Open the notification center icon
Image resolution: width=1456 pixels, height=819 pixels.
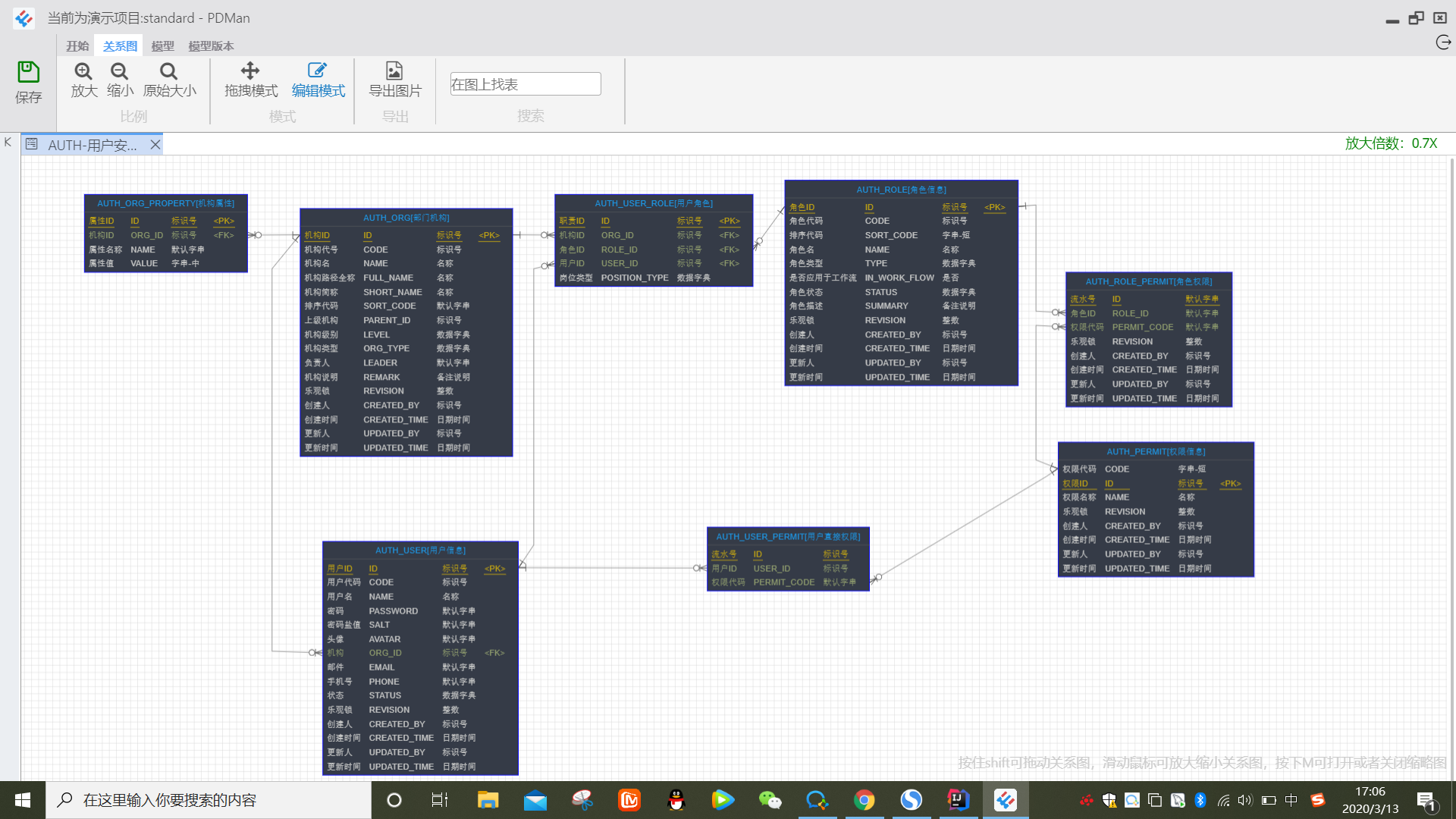click(x=1426, y=800)
